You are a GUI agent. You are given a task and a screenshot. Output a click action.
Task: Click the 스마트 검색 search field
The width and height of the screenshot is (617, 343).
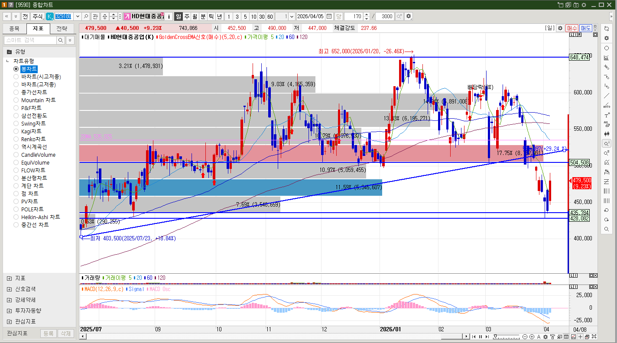(30, 40)
